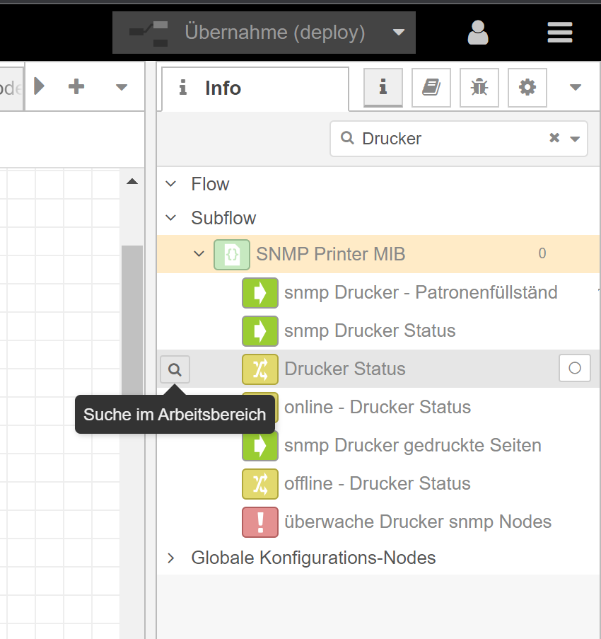
Task: Click switch icon of offline - Drucker Status
Action: point(260,484)
